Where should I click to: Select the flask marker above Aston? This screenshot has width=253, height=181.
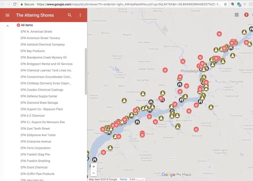click(x=124, y=100)
